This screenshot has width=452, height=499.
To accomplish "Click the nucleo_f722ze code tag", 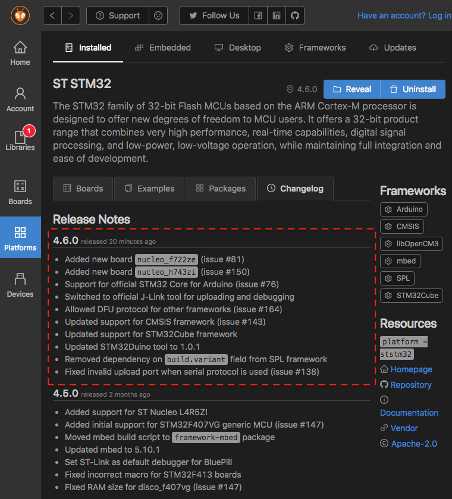I will (x=167, y=260).
